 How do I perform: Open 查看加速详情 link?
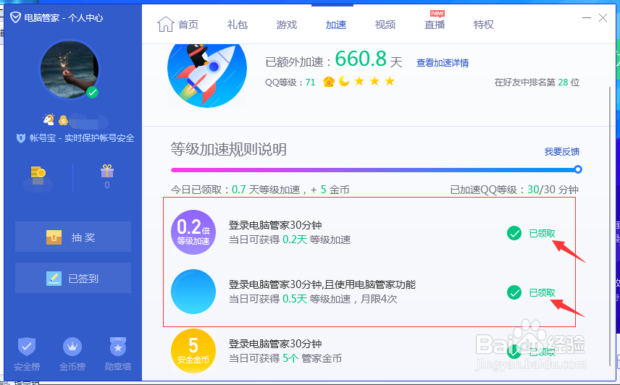[443, 63]
